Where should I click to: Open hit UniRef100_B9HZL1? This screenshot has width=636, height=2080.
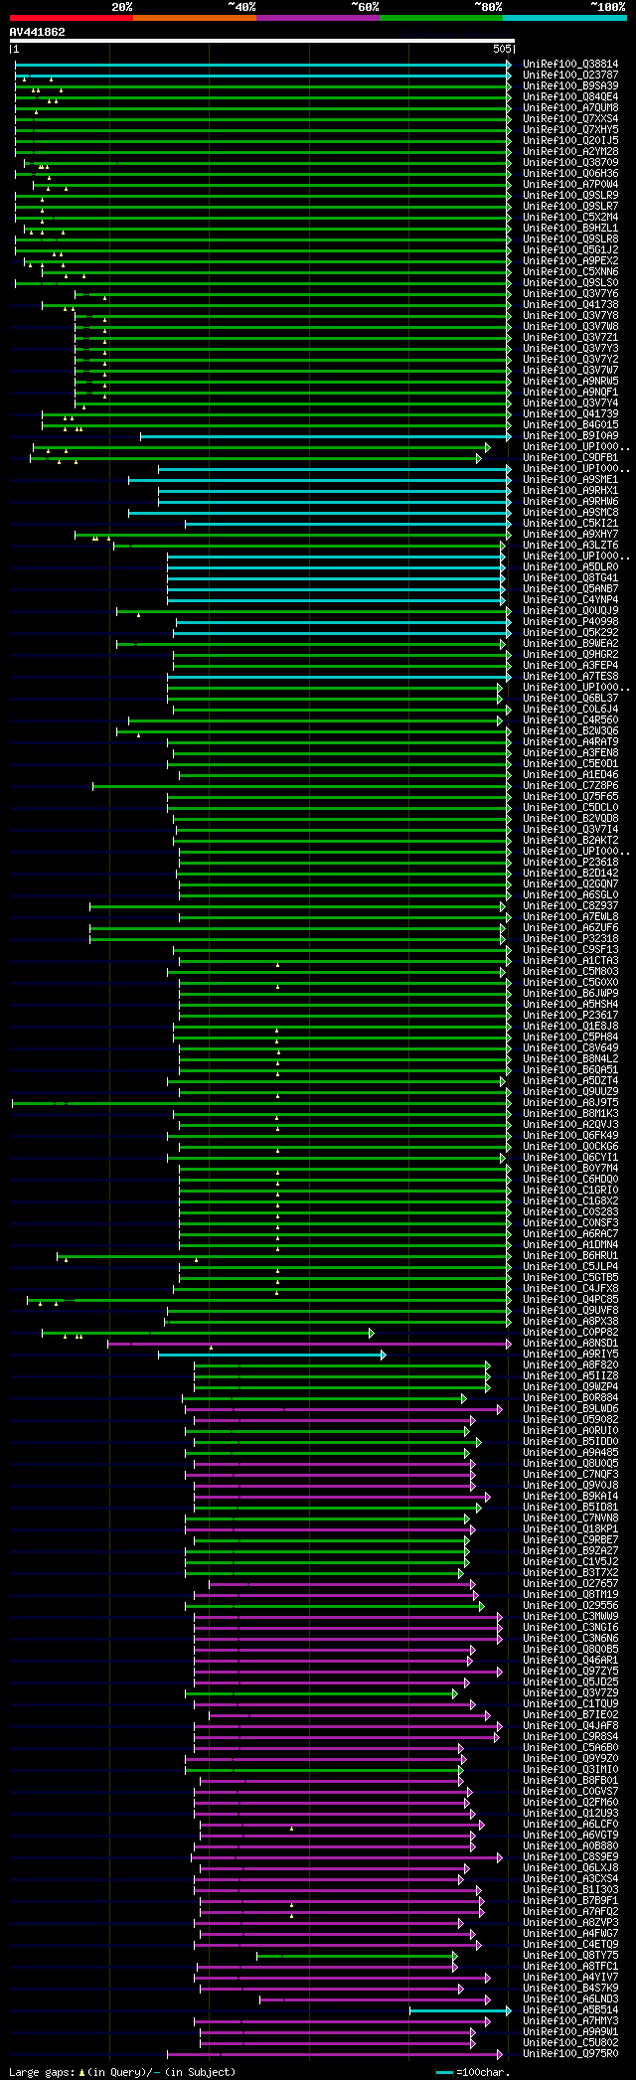tap(570, 229)
